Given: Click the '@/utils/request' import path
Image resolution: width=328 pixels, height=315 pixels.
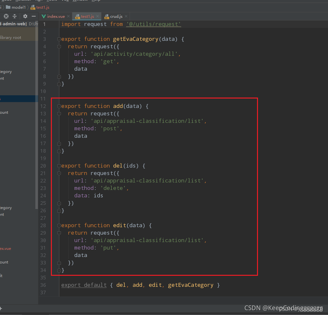Looking at the screenshot, I should 153,24.
